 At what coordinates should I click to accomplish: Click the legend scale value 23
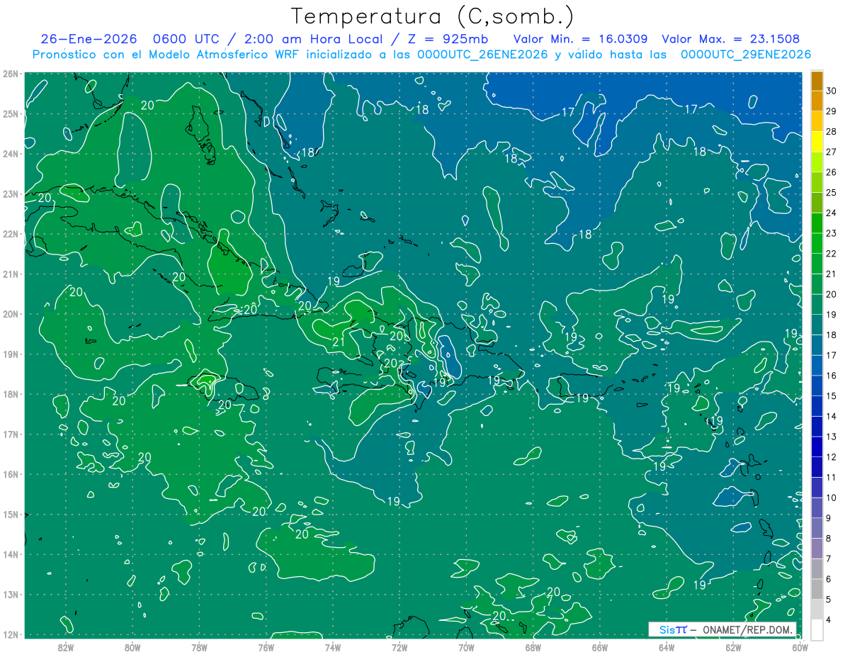(832, 233)
